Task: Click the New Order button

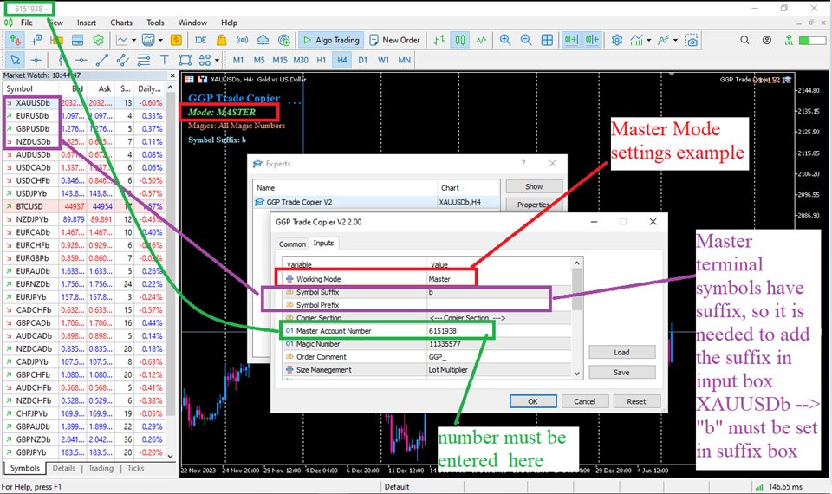Action: pyautogui.click(x=395, y=40)
